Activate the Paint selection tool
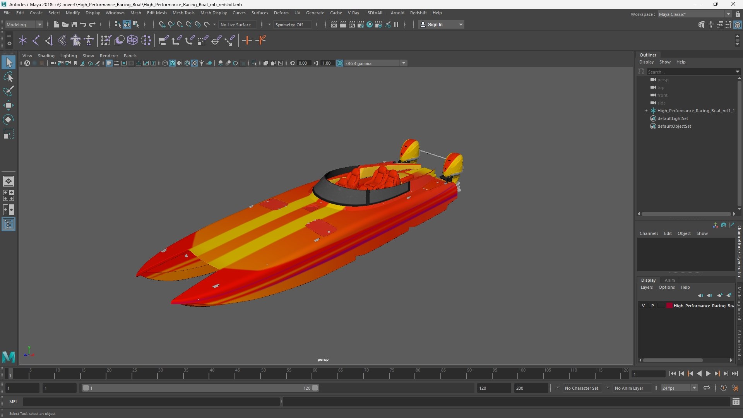The height and width of the screenshot is (418, 743). tap(9, 91)
